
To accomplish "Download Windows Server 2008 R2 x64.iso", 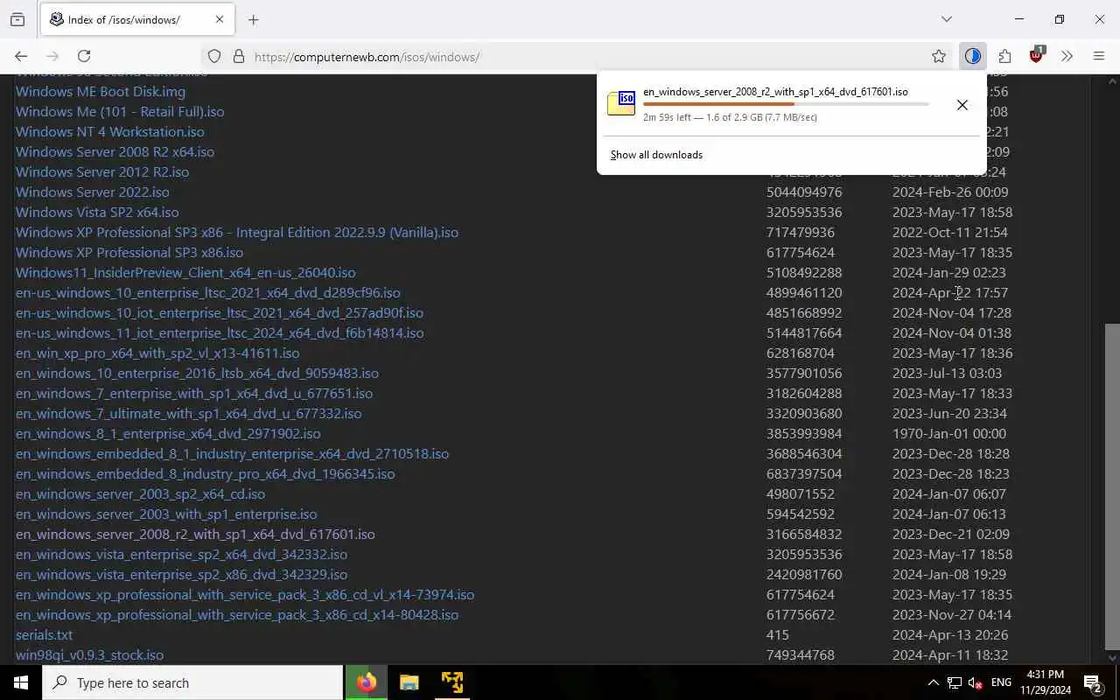I will pyautogui.click(x=115, y=151).
